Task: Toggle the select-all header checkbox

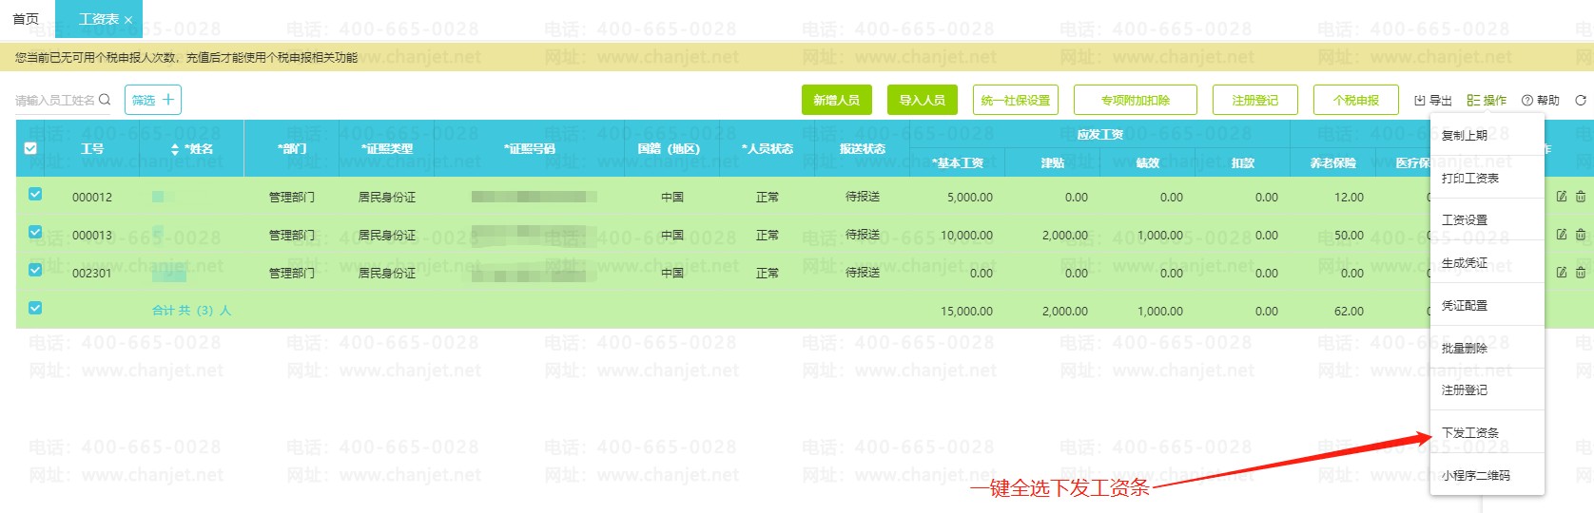Action: [30, 148]
